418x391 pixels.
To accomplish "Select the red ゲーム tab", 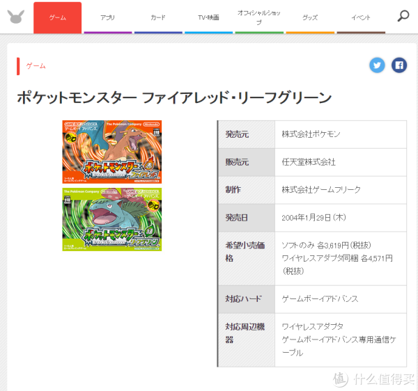I will [58, 17].
